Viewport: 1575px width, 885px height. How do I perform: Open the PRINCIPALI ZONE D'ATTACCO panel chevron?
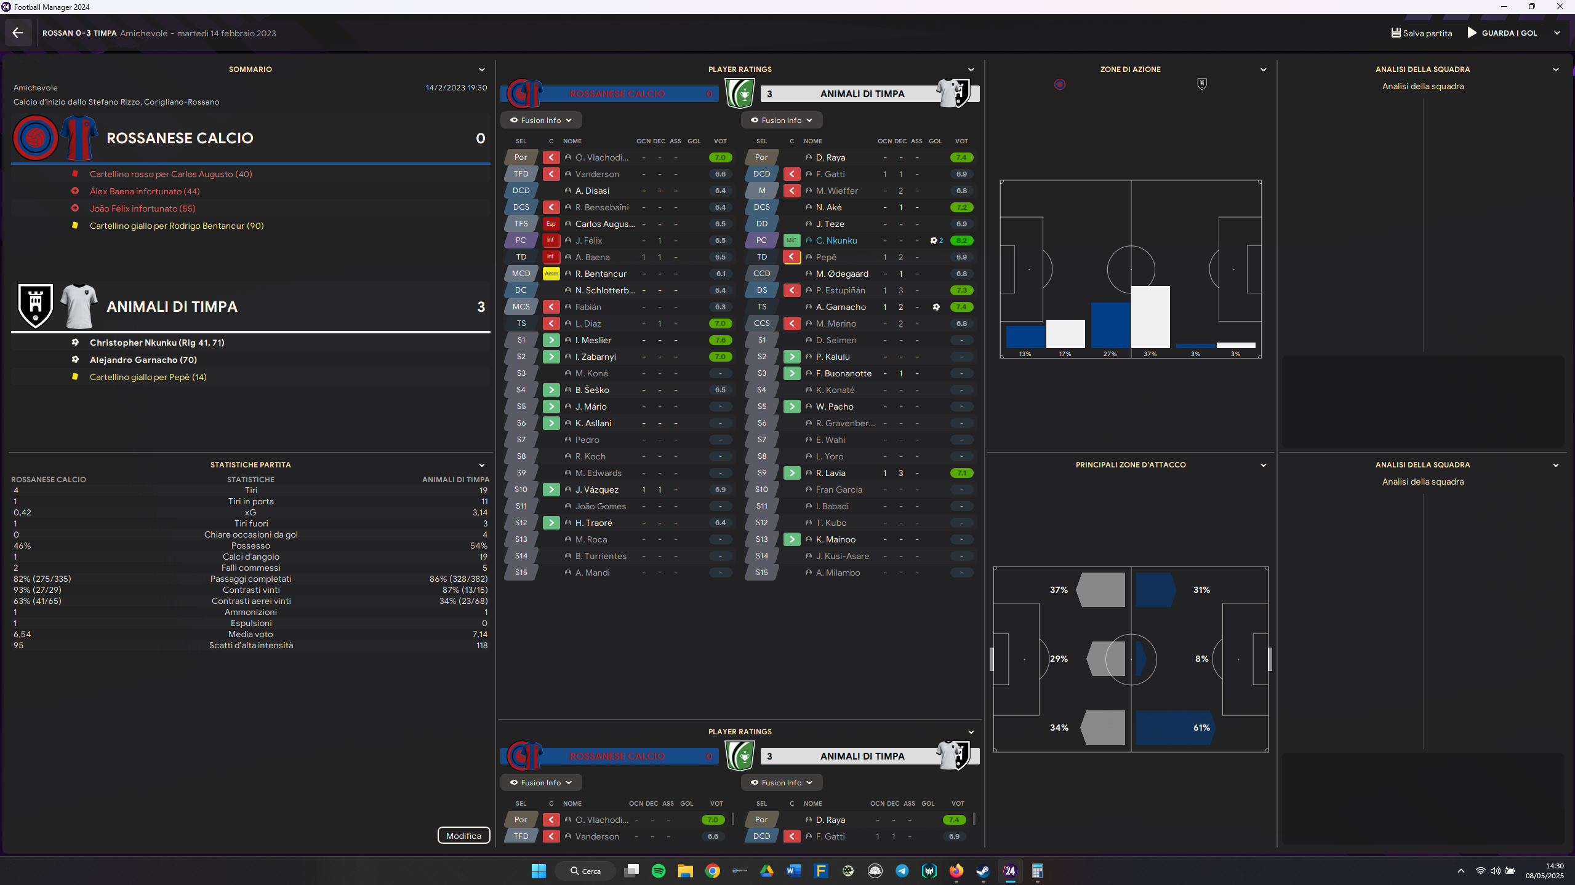pyautogui.click(x=1264, y=465)
